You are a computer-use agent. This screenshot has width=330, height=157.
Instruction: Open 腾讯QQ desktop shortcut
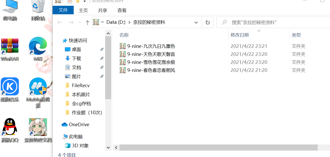pos(10,130)
